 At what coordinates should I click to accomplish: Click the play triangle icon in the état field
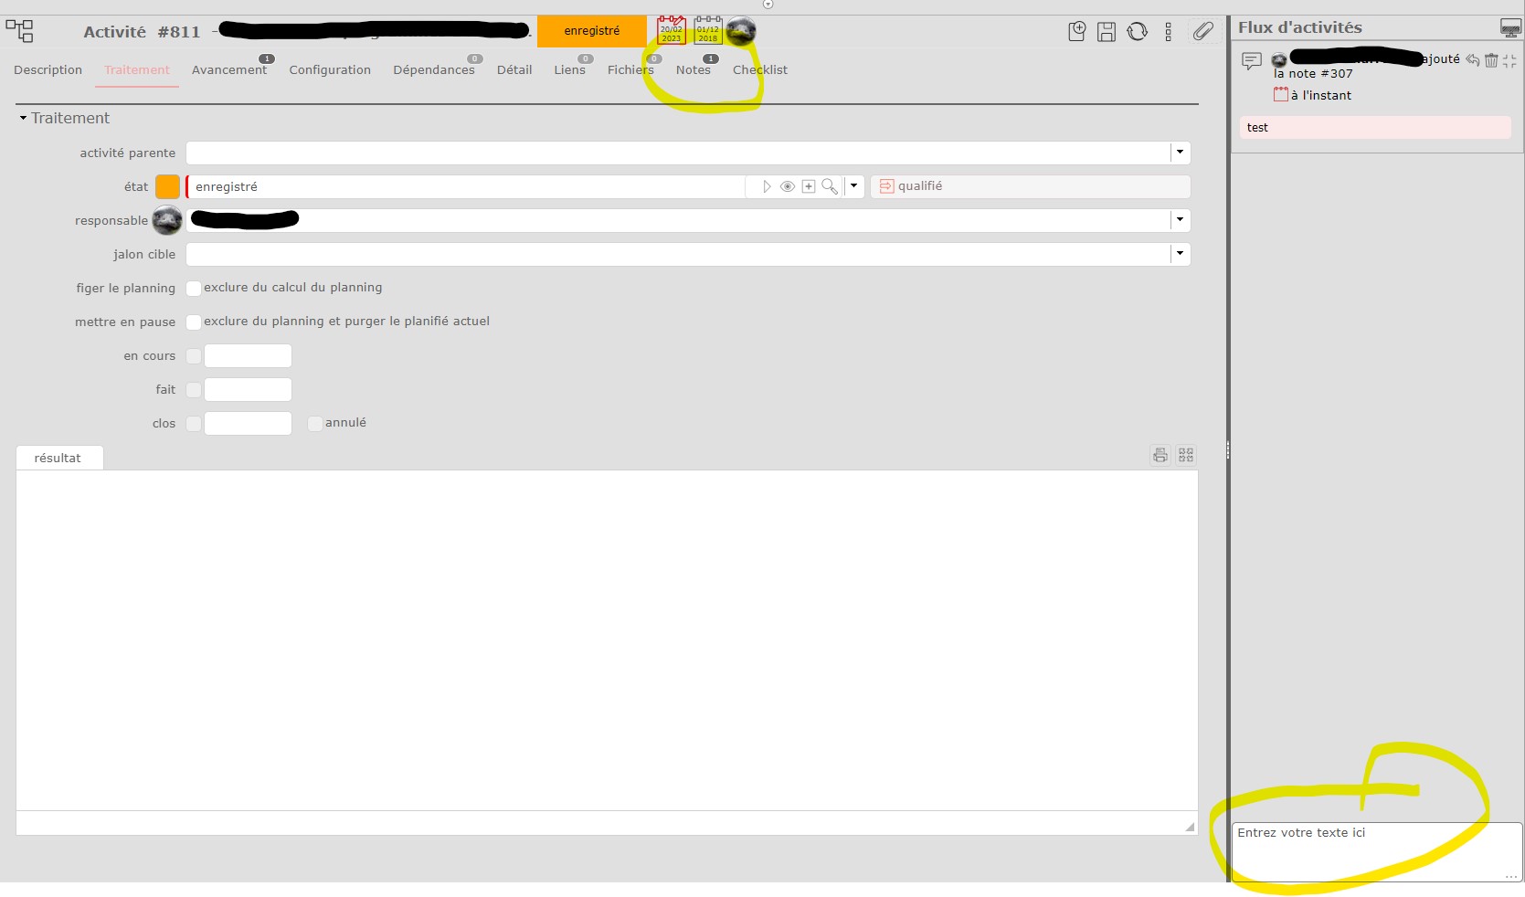click(767, 186)
